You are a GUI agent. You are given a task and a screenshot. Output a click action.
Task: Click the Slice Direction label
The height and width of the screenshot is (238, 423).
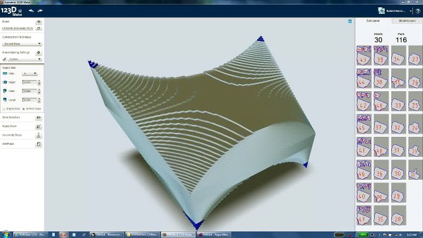tap(11, 118)
